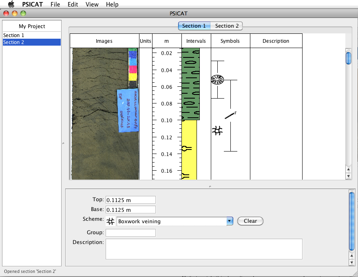The image size is (358, 277).
Task: Collapse the properties panel using splitter arrow
Action: pos(210,187)
